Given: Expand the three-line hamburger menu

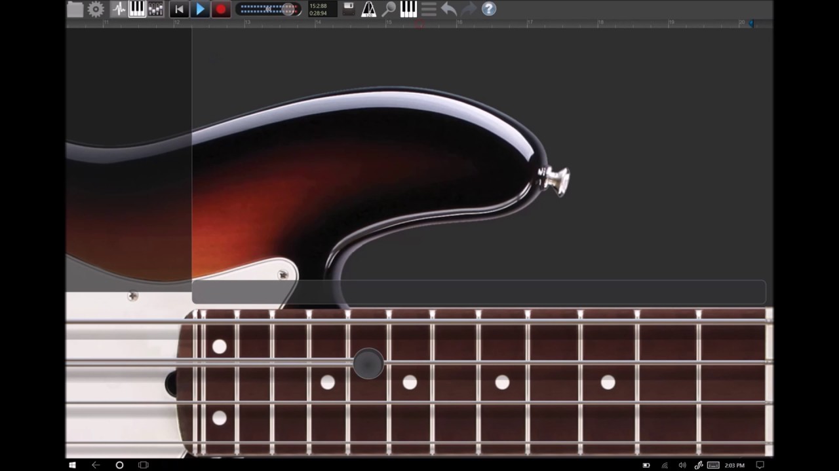Looking at the screenshot, I should [x=429, y=9].
